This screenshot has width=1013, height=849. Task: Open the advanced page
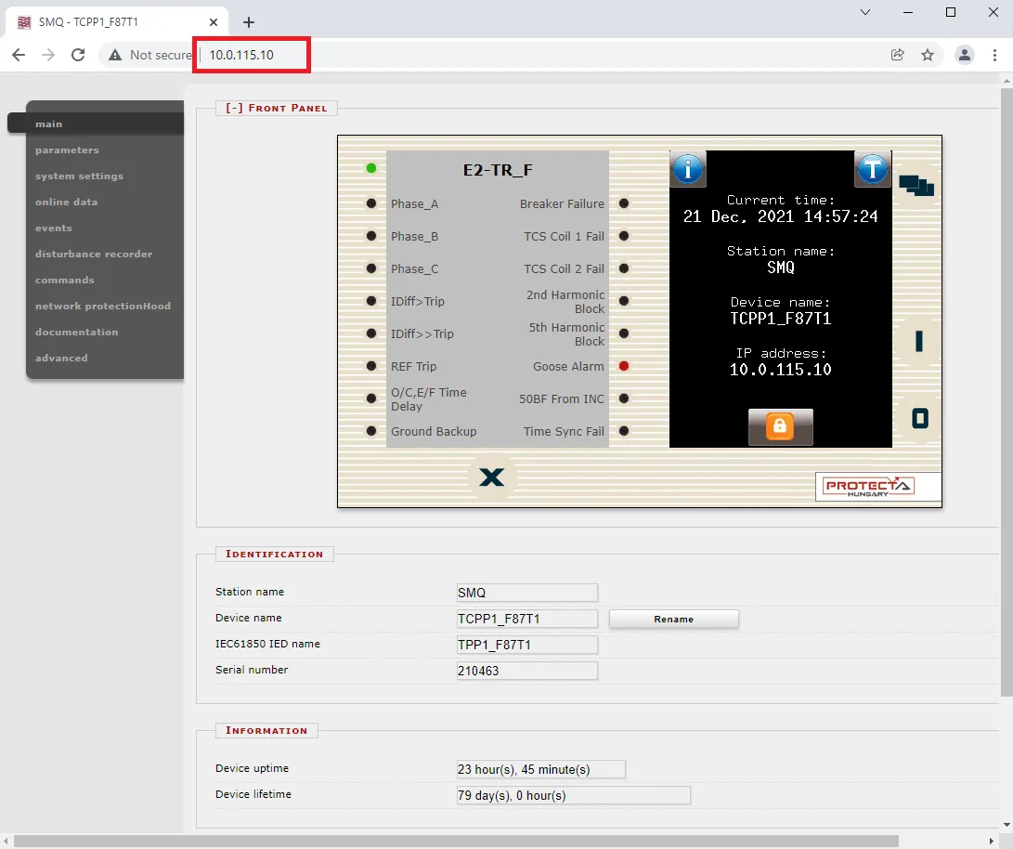[x=61, y=358]
